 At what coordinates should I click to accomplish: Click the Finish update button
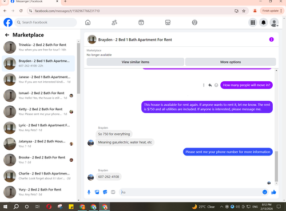pyautogui.click(x=272, y=11)
